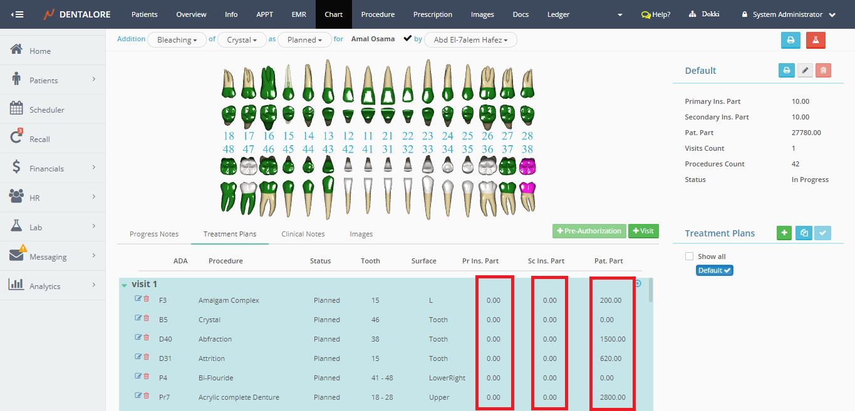Edit the Amalgam Complex procedure row
This screenshot has width=855, height=411.
[138, 299]
